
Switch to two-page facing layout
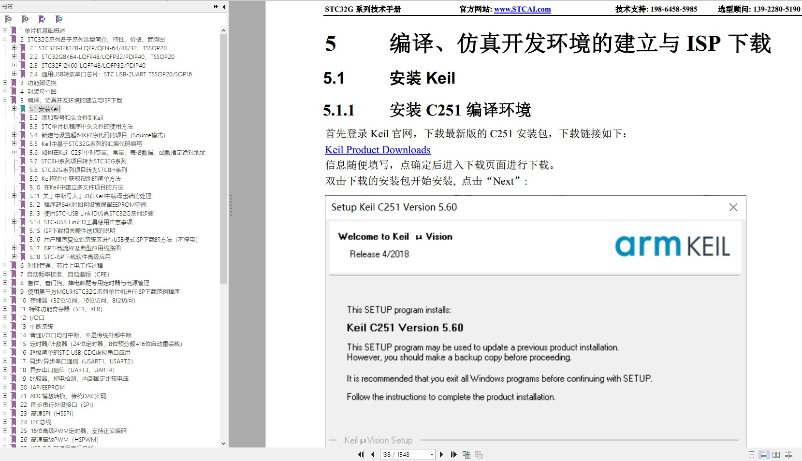tap(776, 454)
